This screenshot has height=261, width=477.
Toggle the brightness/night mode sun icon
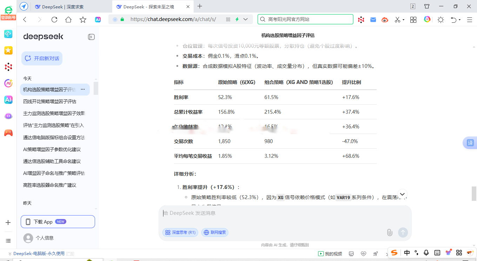(441, 20)
